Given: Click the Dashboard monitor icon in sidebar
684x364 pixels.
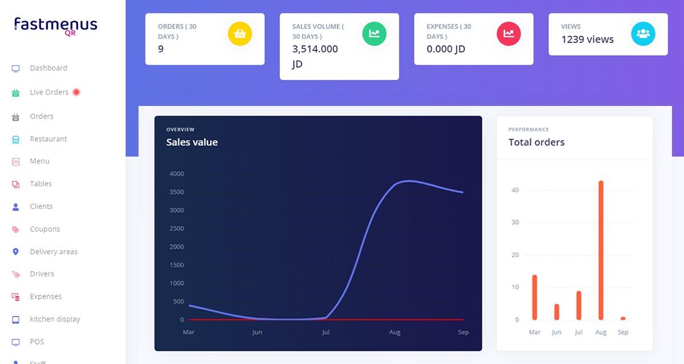Looking at the screenshot, I should pyautogui.click(x=16, y=68).
